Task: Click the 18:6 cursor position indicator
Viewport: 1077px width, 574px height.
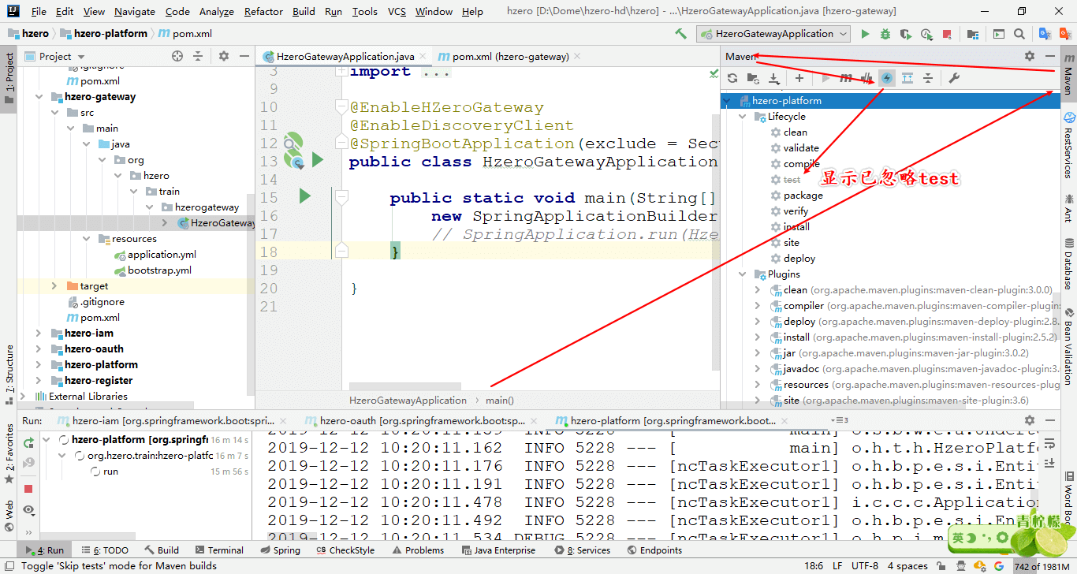Action: tap(814, 565)
